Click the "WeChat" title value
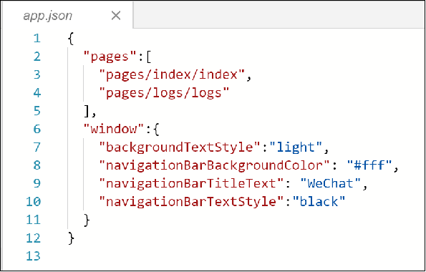This screenshot has width=426, height=272. pyautogui.click(x=331, y=183)
